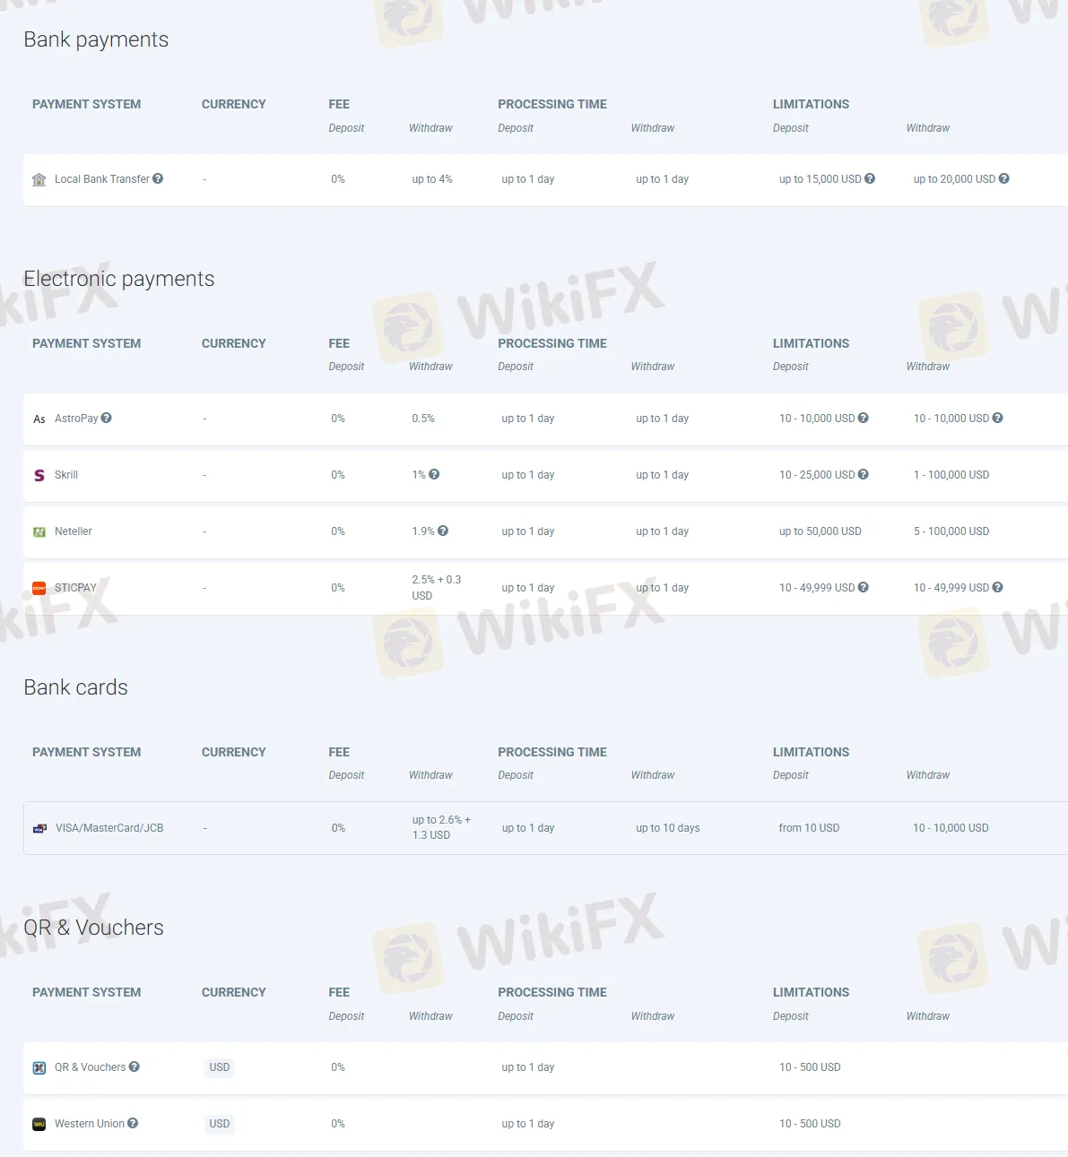The width and height of the screenshot is (1068, 1157).
Task: Click the Western Union logo icon
Action: [x=39, y=1125]
